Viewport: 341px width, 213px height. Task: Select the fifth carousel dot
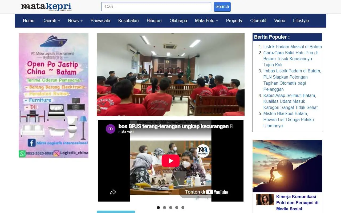coord(183,207)
